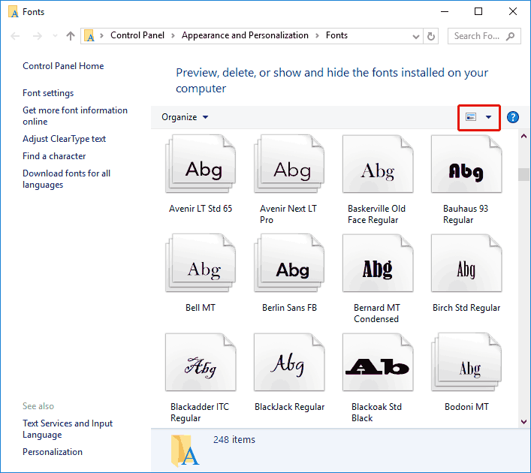Select the Avenir Next LT Pro font icon
Image resolution: width=531 pixels, height=473 pixels.
click(289, 164)
